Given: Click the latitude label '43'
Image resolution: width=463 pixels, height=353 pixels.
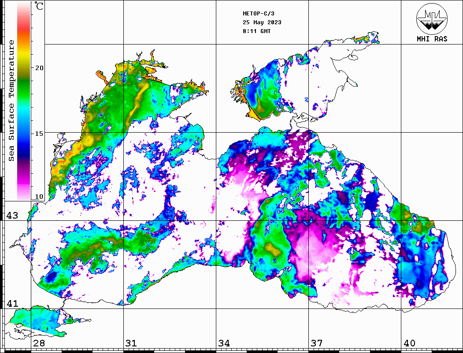Looking at the screenshot, I should [12, 216].
